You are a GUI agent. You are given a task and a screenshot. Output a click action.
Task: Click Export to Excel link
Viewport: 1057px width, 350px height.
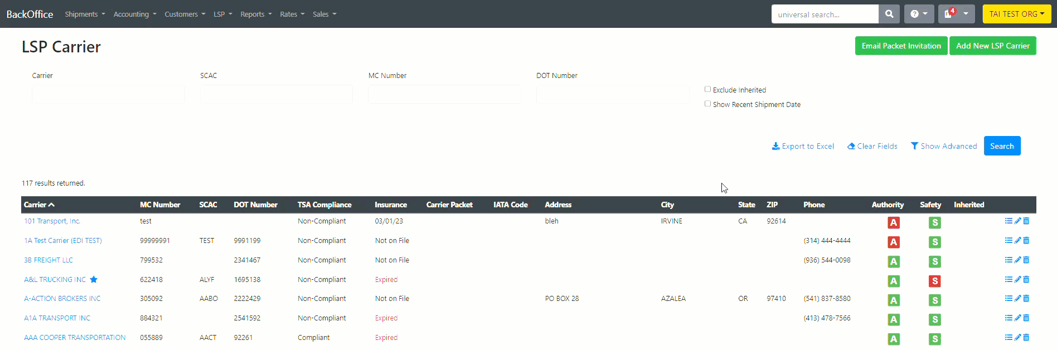803,146
